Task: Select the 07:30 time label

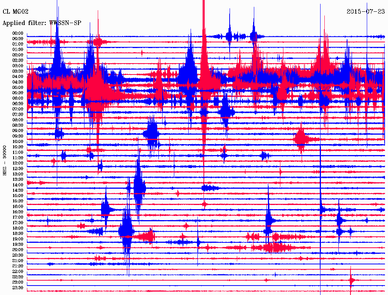Action: (18, 114)
